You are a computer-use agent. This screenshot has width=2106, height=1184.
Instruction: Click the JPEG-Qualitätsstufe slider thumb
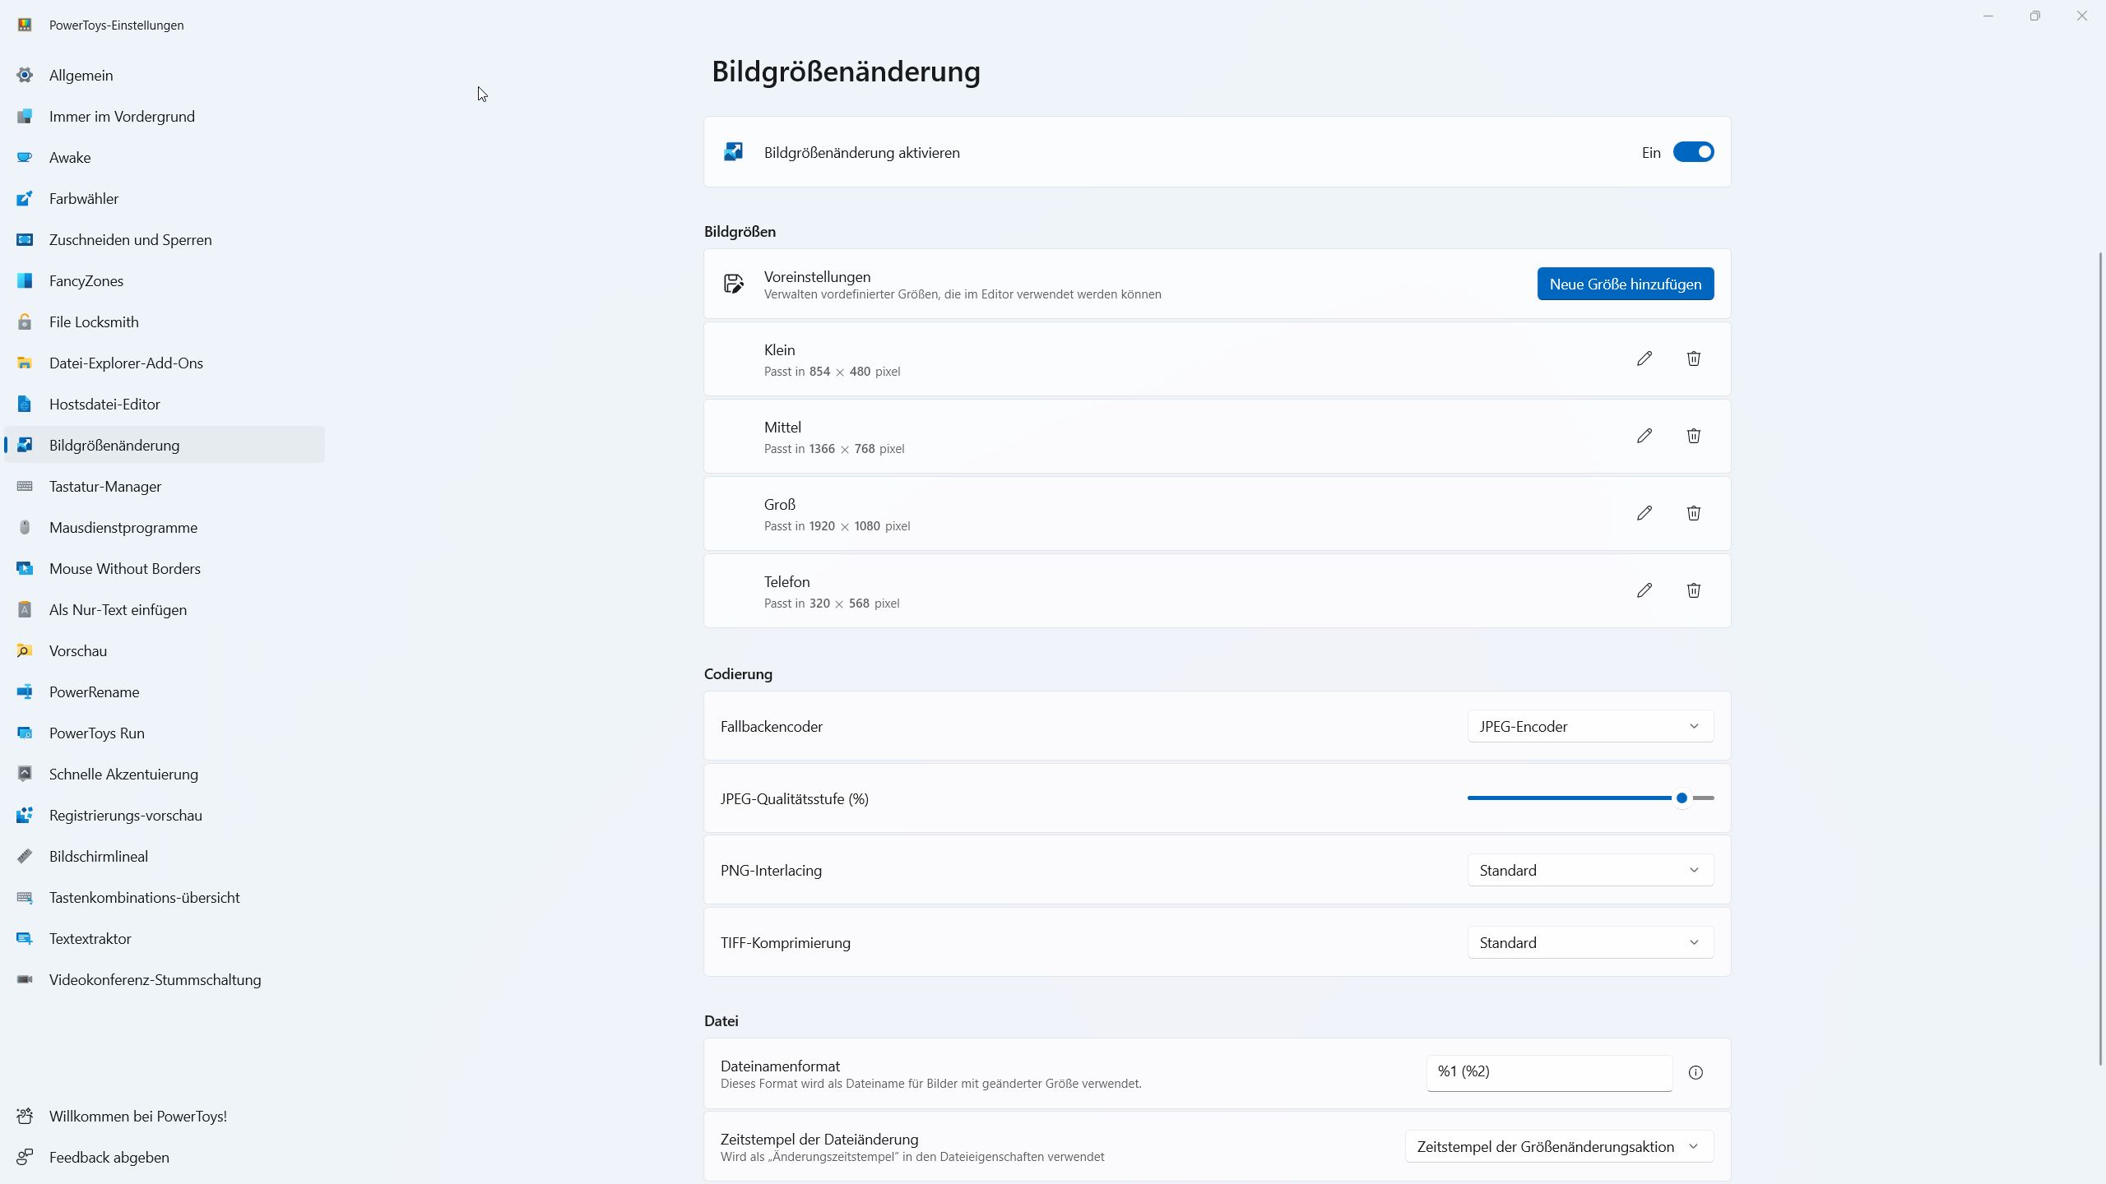[x=1682, y=798]
